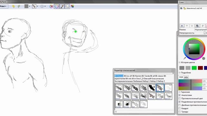Select the "Набор 3" brush group
This screenshot has height=116, width=207.
click(x=161, y=81)
